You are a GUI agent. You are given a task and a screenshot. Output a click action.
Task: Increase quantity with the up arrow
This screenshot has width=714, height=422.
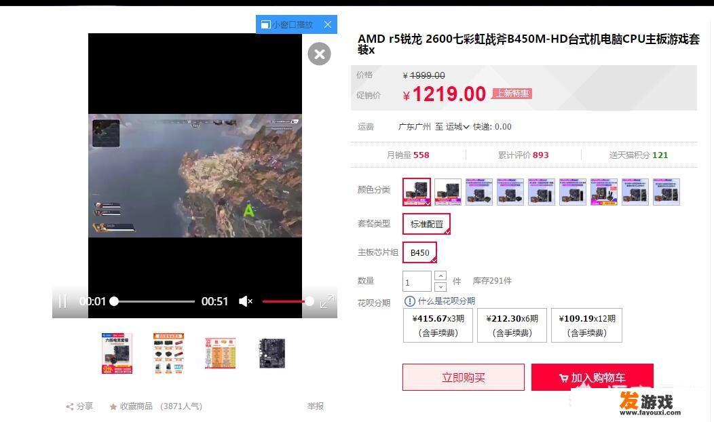click(440, 276)
